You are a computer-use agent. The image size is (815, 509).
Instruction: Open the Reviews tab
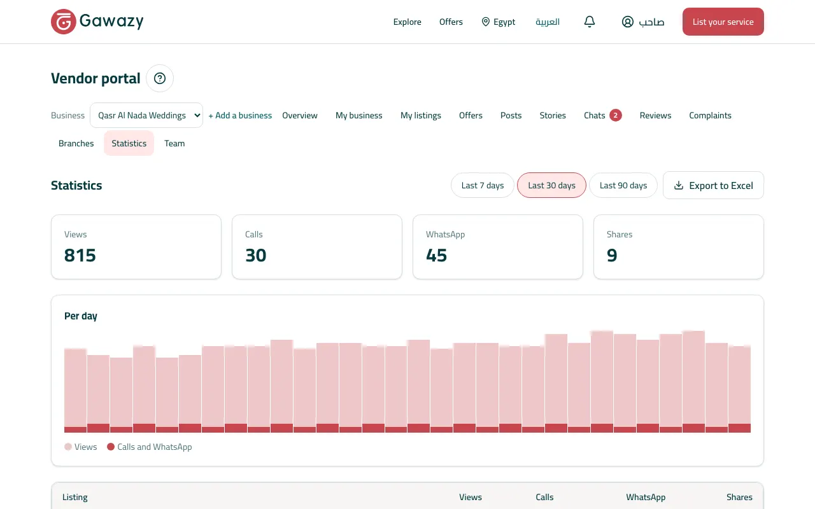click(x=655, y=115)
